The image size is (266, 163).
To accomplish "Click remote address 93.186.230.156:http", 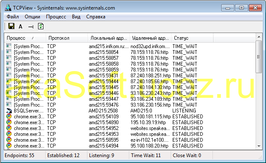I will 151,105.
